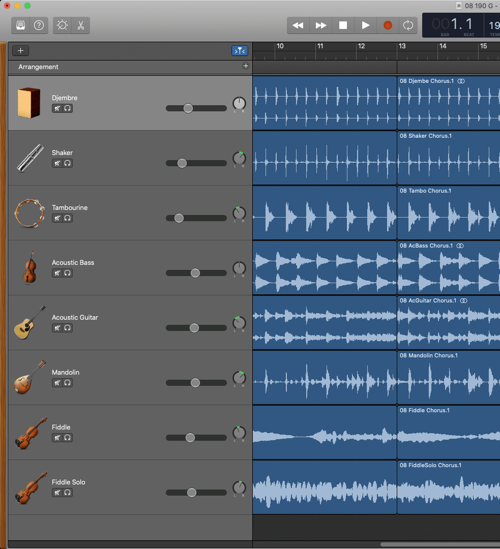The image size is (500, 549).
Task: Click the Rewind button
Action: [298, 25]
